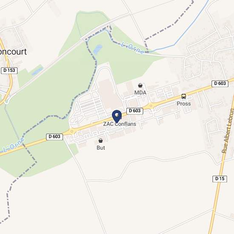This screenshot has height=234, width=234.
Task: Click the MDA store label
Action: (x=140, y=93)
